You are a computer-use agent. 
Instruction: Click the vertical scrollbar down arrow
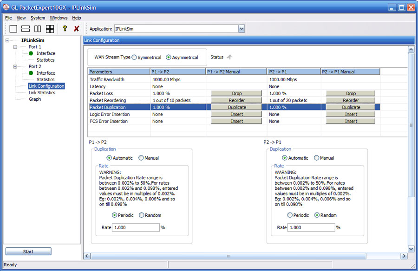click(x=411, y=249)
